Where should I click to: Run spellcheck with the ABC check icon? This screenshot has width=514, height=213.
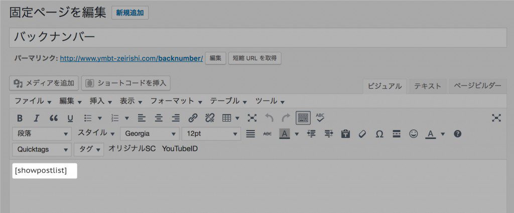(x=320, y=118)
